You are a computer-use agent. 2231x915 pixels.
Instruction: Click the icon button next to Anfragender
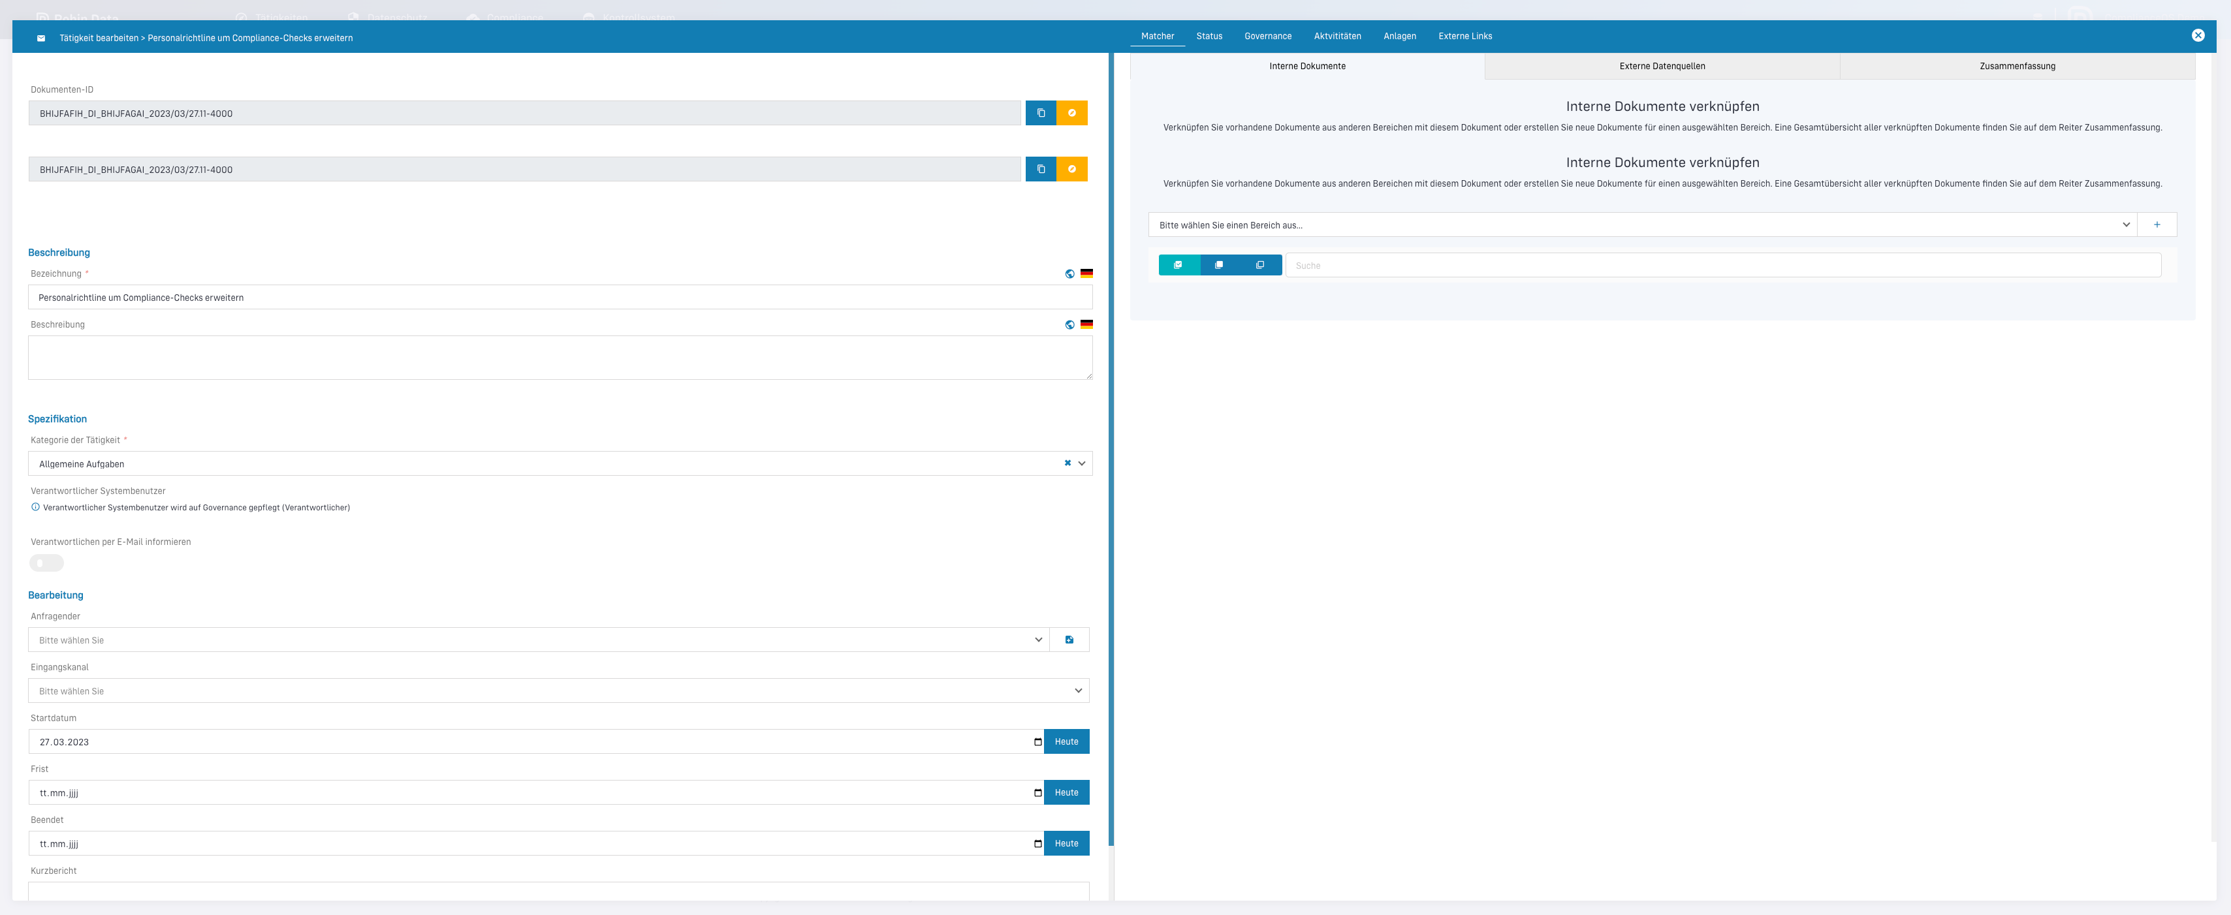tap(1069, 640)
